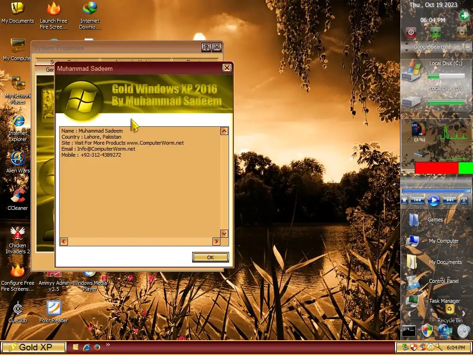Viewport: 473px width, 355px height.
Task: Launch Firefox from quick launch bar
Action: tap(97, 348)
